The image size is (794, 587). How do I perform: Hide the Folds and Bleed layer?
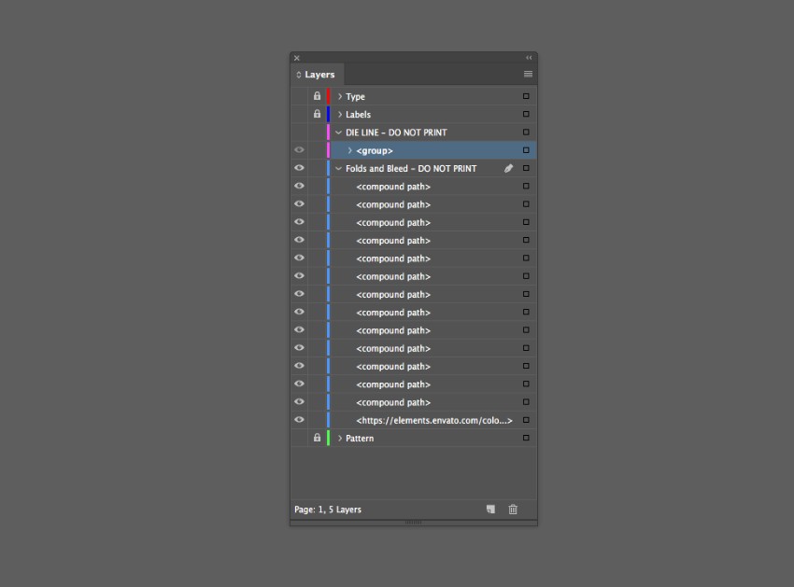pyautogui.click(x=299, y=169)
